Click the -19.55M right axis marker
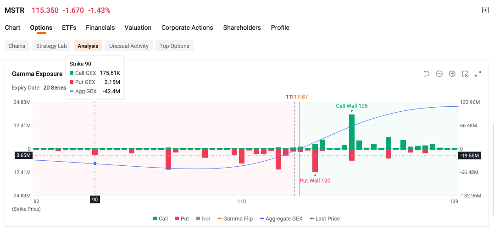The image size is (494, 229). (x=469, y=155)
